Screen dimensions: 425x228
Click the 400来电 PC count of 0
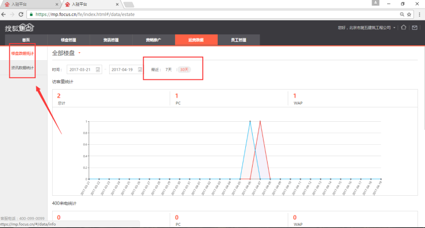[177, 218]
